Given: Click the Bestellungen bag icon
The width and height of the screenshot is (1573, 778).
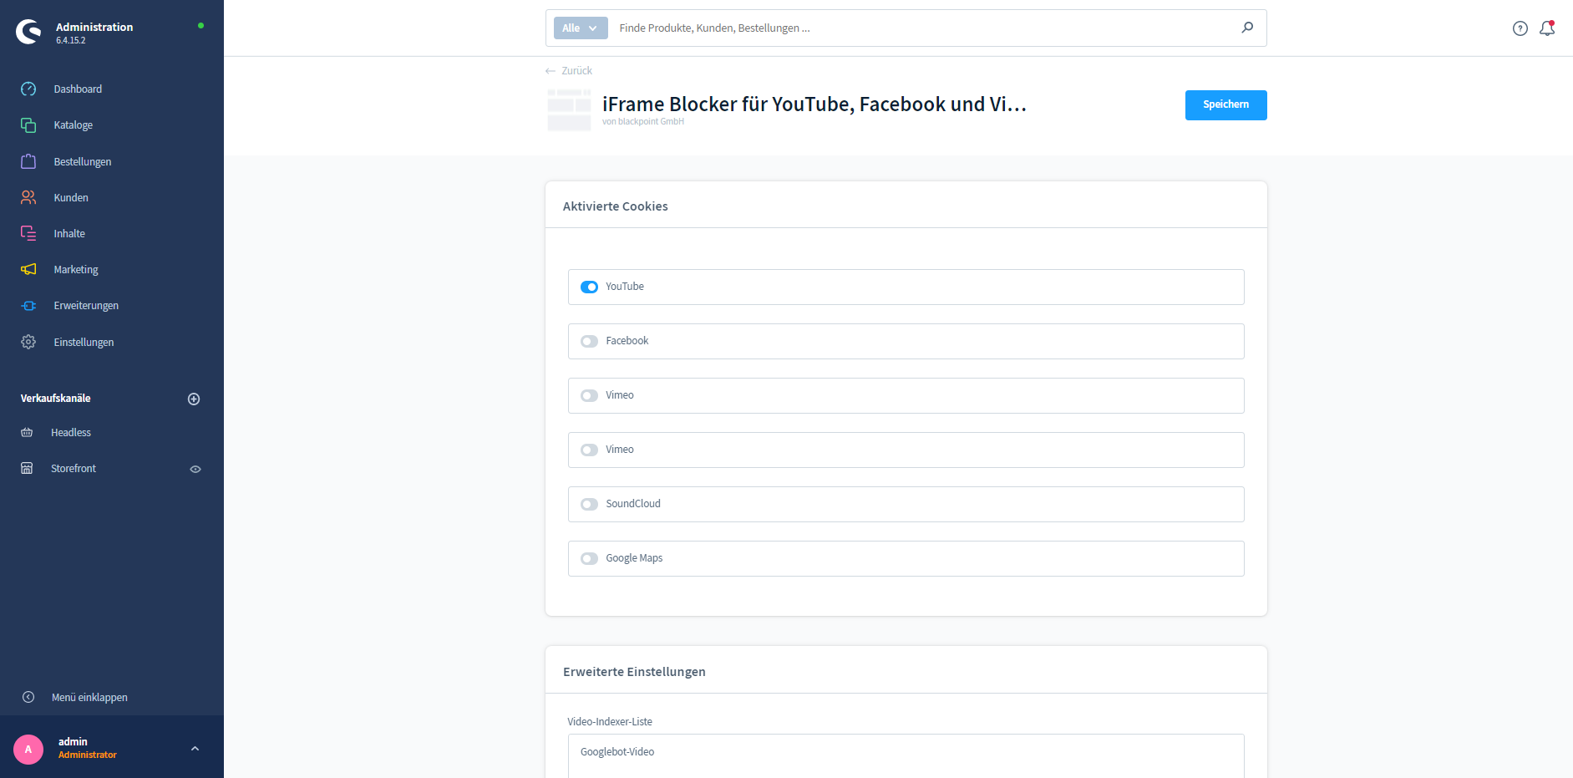Looking at the screenshot, I should pyautogui.click(x=28, y=161).
